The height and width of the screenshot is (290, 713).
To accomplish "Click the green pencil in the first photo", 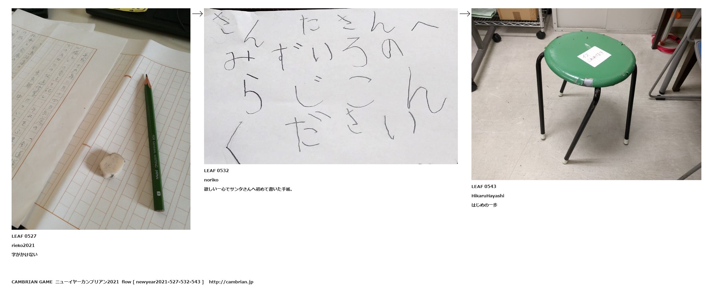I will point(154,143).
